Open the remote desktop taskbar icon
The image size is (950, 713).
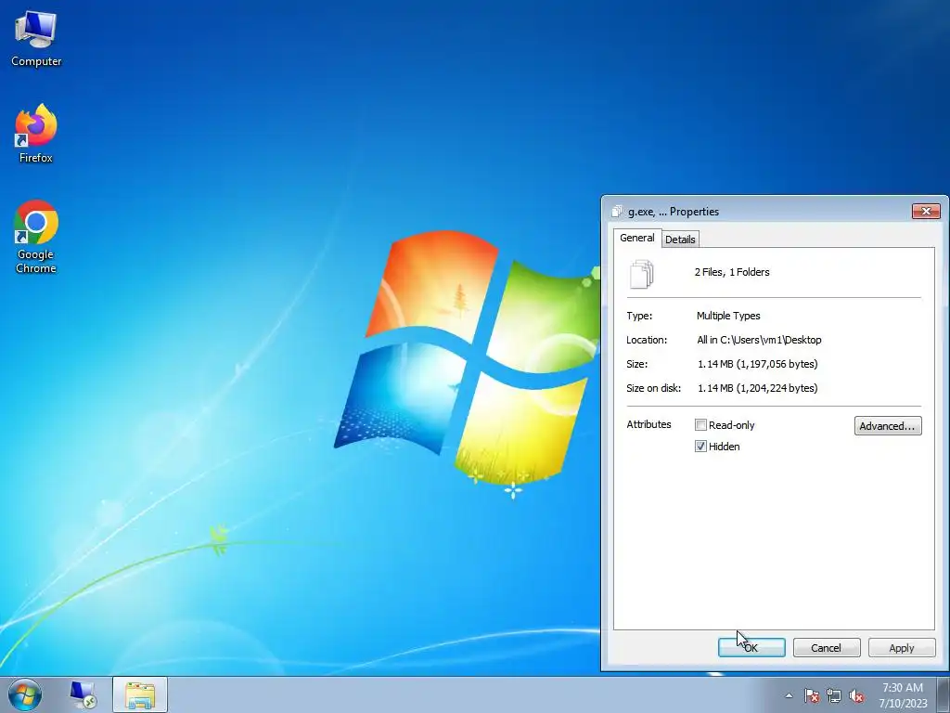point(83,694)
